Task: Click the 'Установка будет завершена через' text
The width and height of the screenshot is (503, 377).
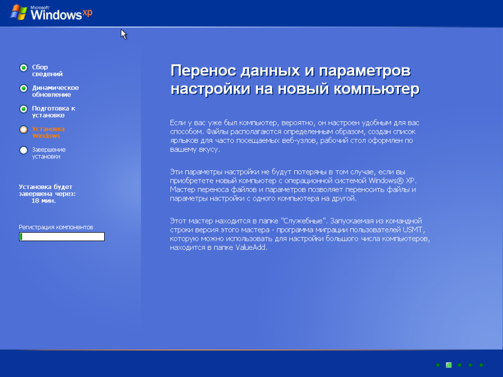Action: (x=47, y=190)
